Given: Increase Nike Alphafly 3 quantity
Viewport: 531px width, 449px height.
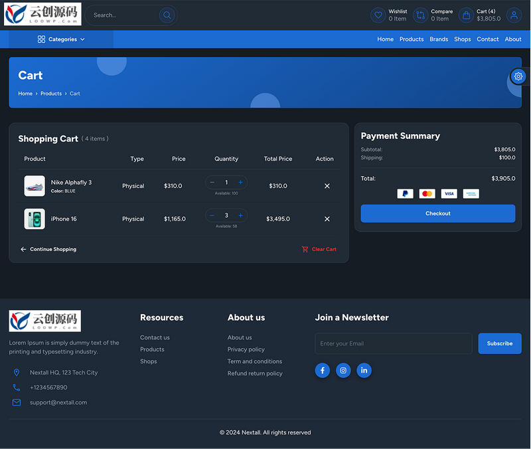Looking at the screenshot, I should [x=240, y=182].
